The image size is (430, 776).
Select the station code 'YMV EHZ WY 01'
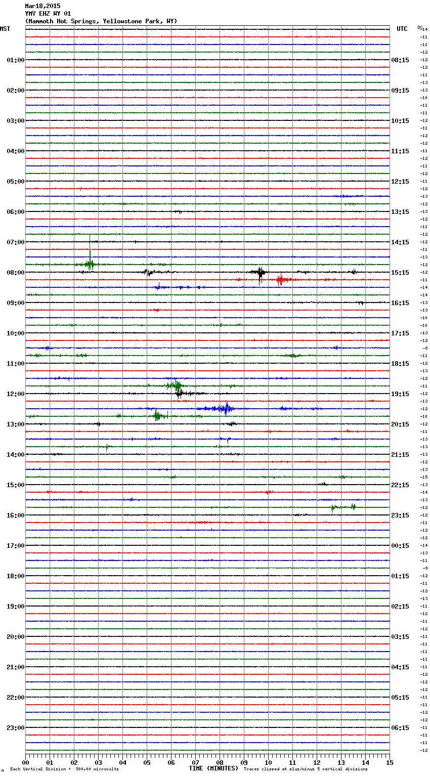48,14
